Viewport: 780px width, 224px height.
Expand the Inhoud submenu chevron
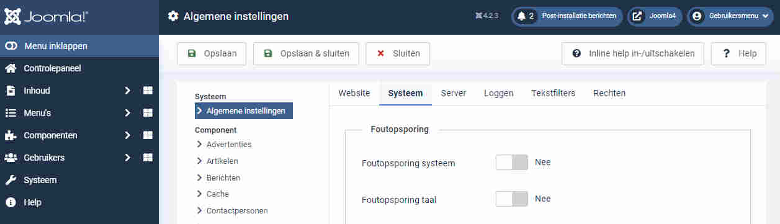coord(127,91)
